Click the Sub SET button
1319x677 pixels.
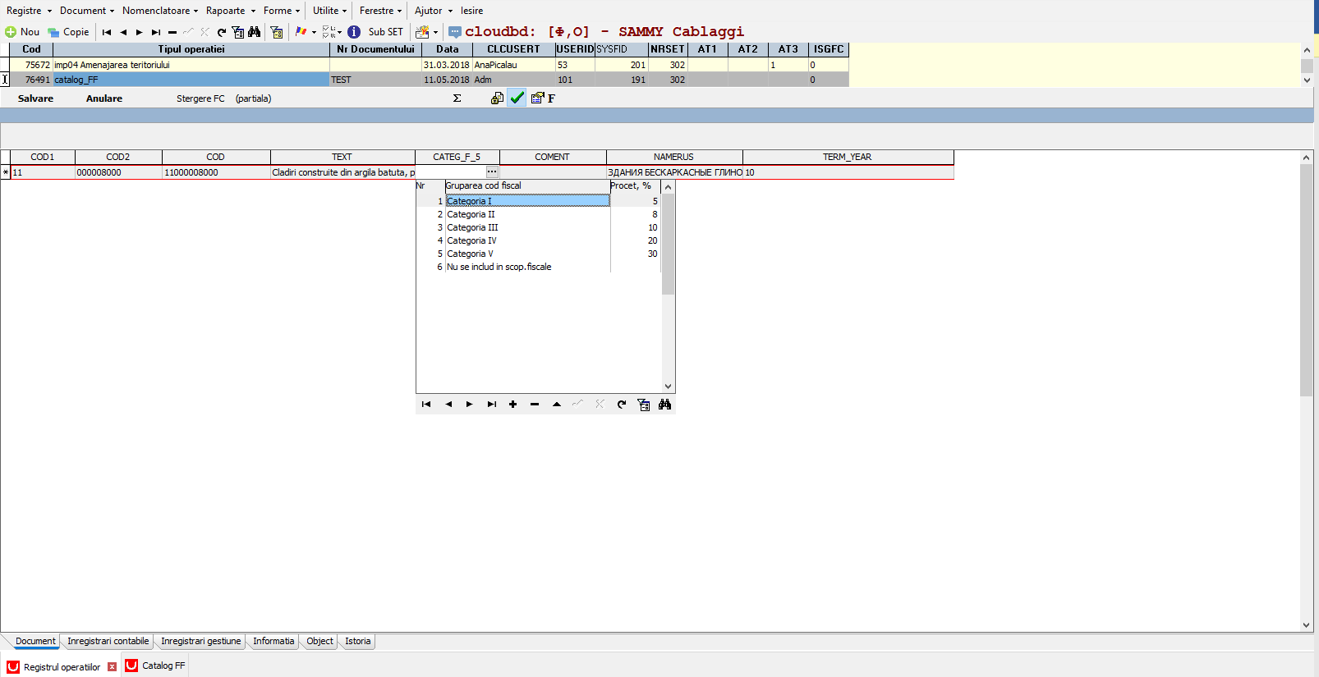(x=386, y=32)
